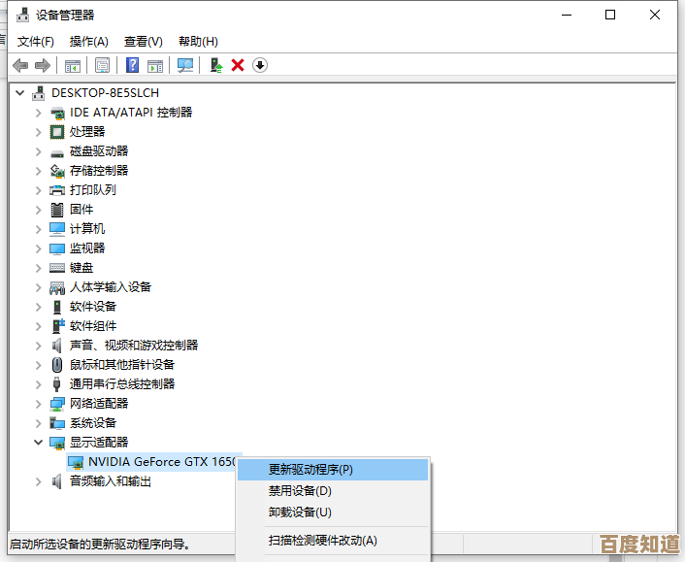Click the circled down-arrow disable device icon
Image resolution: width=685 pixels, height=562 pixels.
(260, 65)
